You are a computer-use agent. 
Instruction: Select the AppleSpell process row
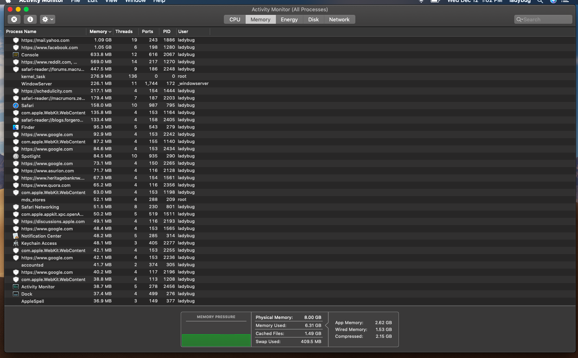[x=290, y=301]
